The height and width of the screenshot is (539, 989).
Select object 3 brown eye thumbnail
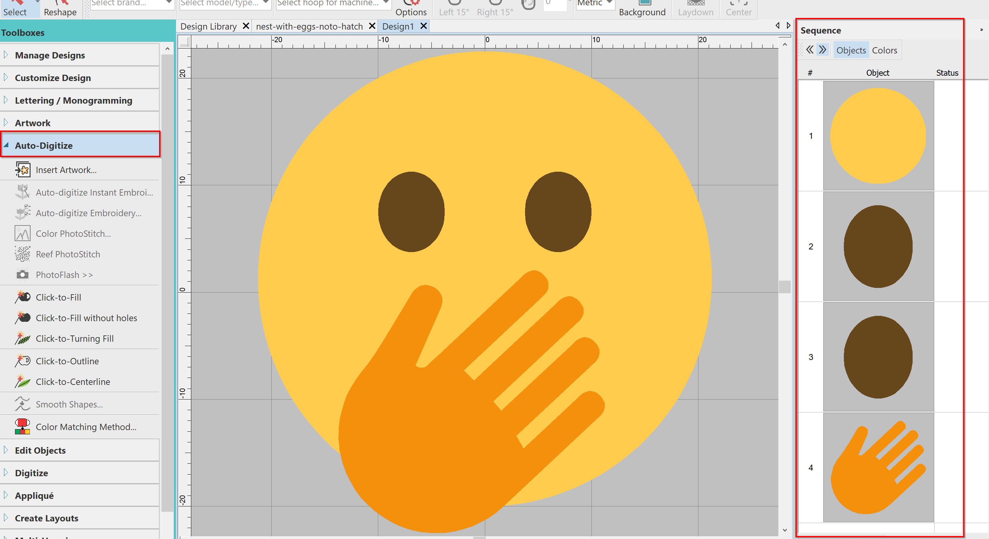[878, 357]
